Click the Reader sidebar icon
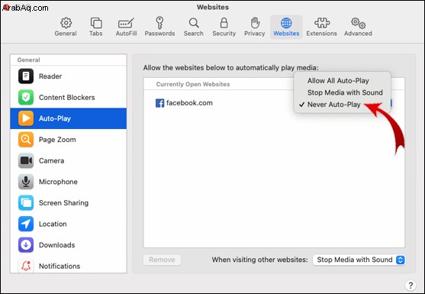Screen dimensions: 425x294 [26, 76]
